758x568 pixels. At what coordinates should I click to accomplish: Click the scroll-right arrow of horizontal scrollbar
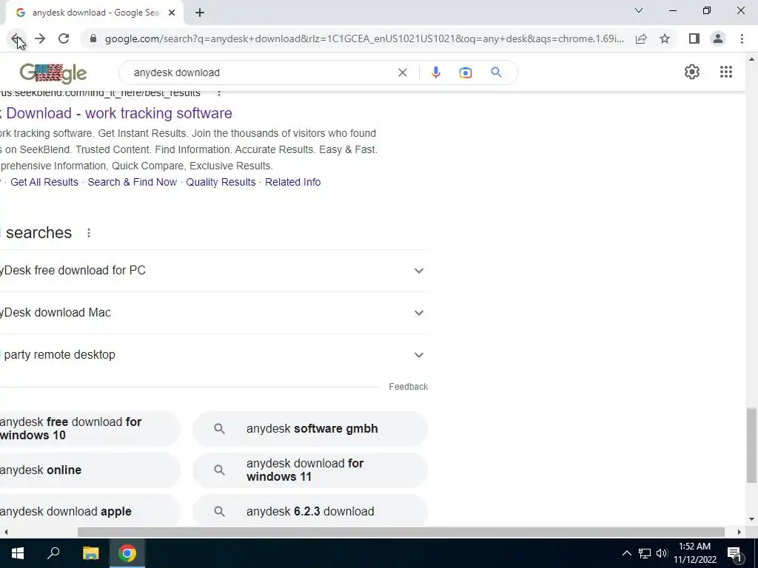pyautogui.click(x=739, y=532)
